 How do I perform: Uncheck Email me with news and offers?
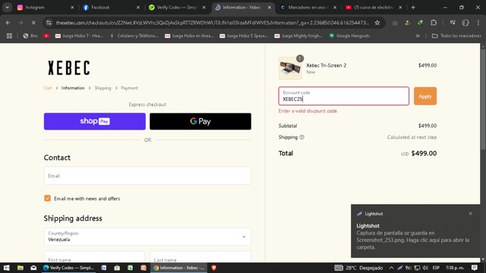pos(47,199)
